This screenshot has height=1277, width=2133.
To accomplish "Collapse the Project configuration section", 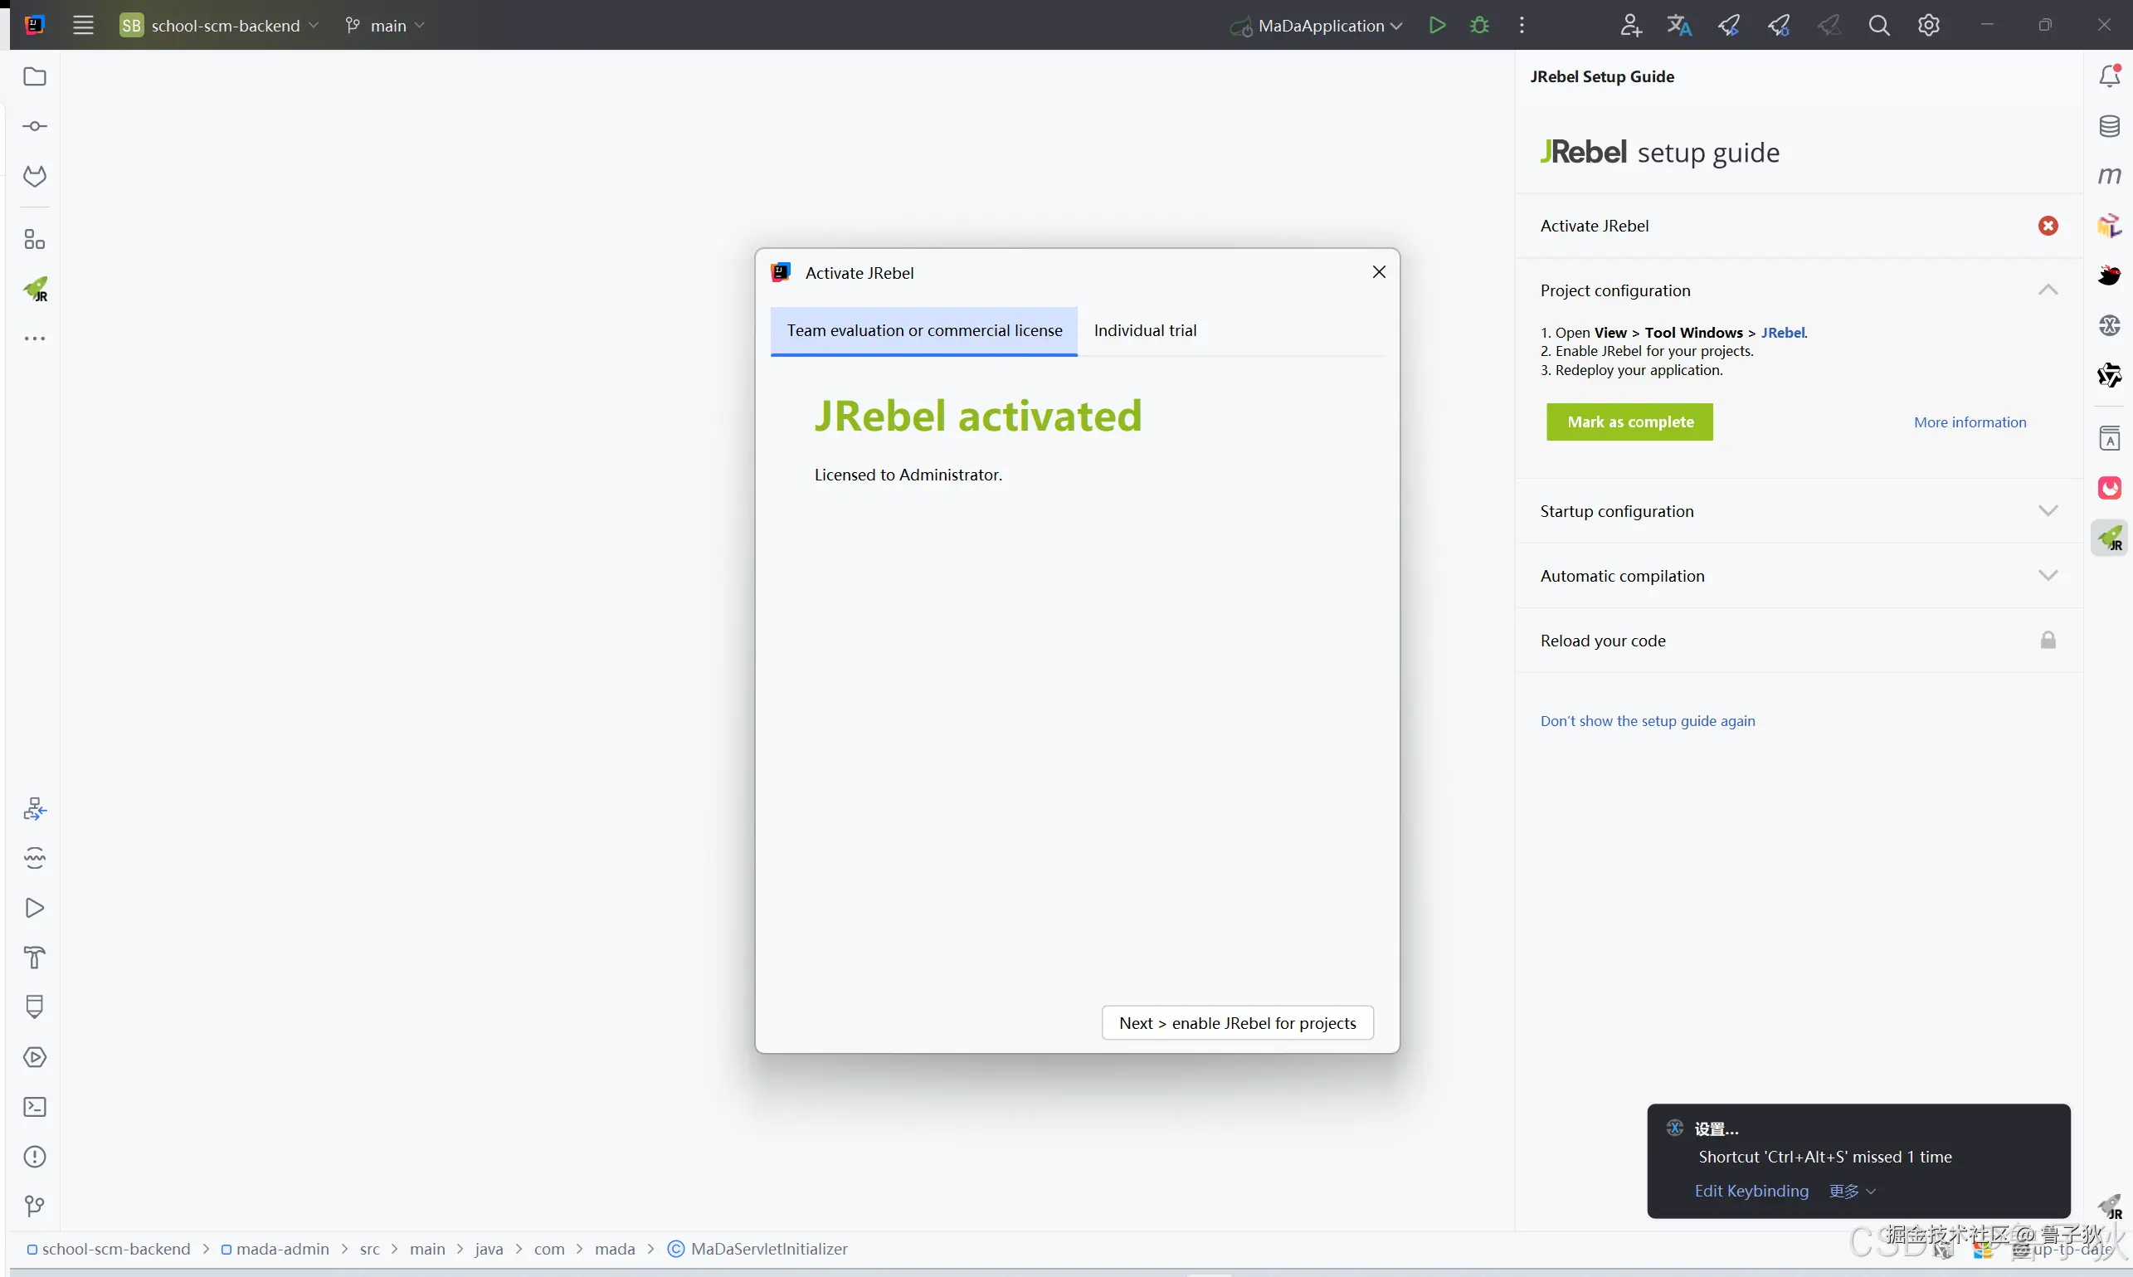I will pos(2048,290).
